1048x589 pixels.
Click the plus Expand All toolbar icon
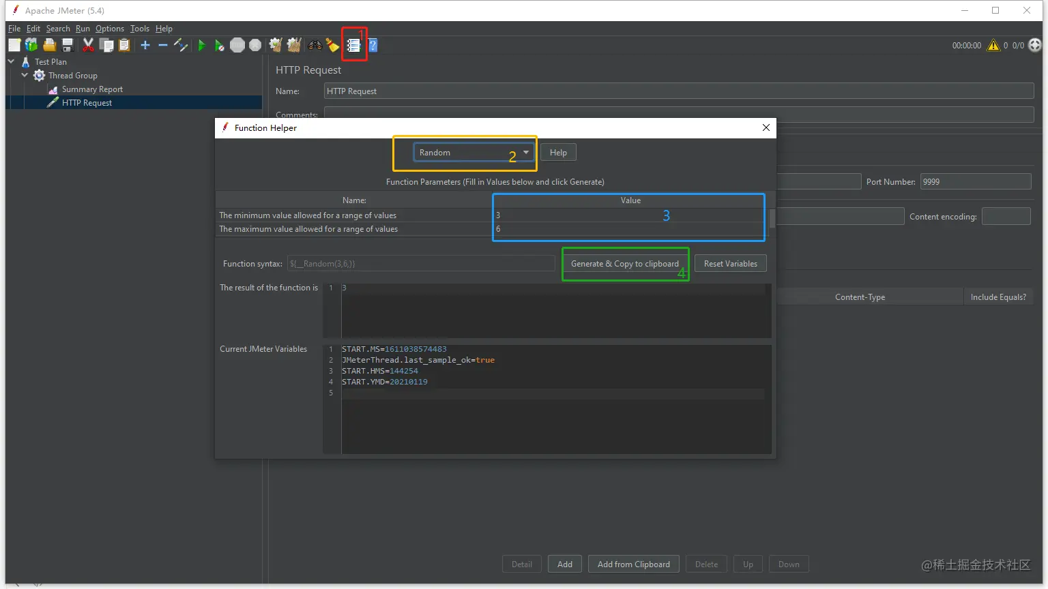pos(145,45)
